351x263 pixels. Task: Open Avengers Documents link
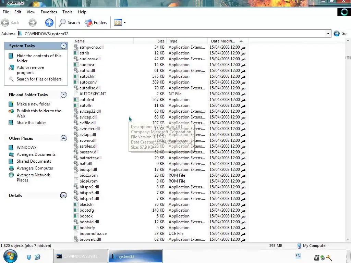[36, 154]
